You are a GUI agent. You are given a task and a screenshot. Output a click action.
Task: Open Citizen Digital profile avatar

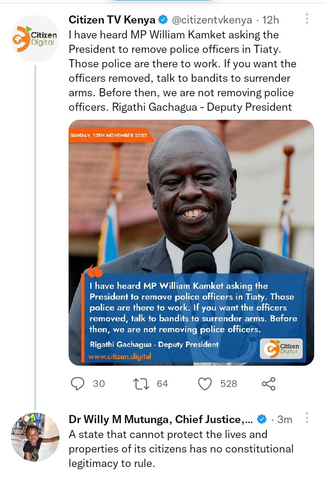pos(35,39)
